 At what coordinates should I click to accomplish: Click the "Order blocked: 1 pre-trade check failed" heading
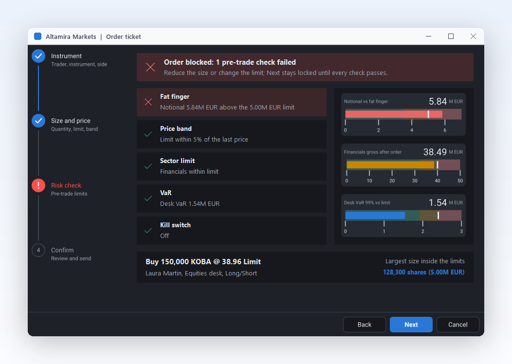point(230,62)
